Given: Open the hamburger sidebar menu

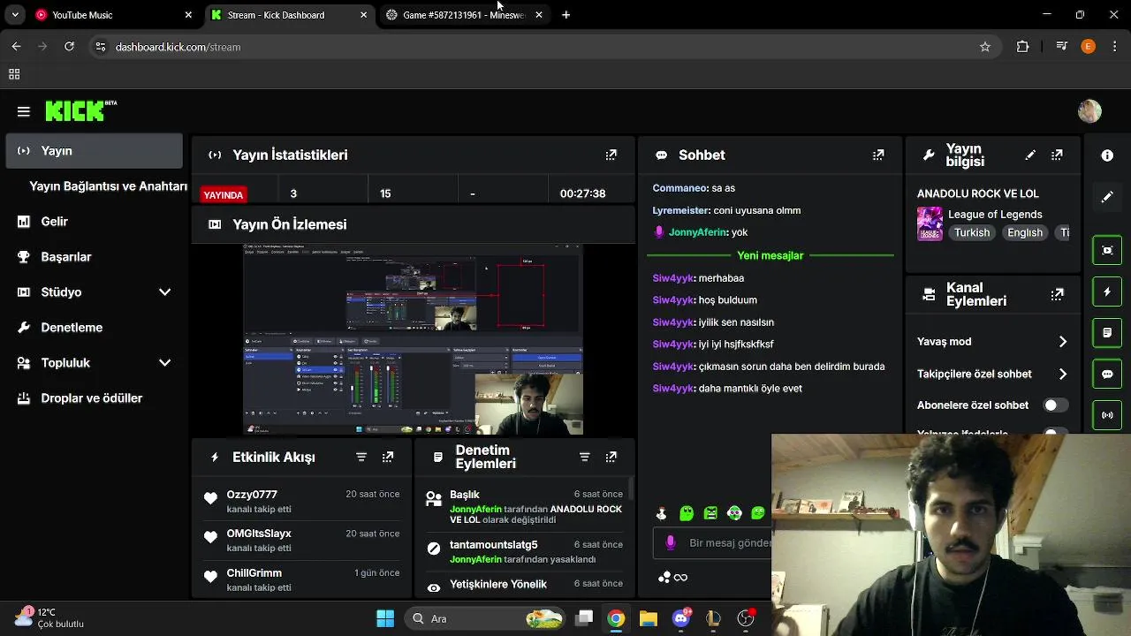Looking at the screenshot, I should pyautogui.click(x=24, y=111).
